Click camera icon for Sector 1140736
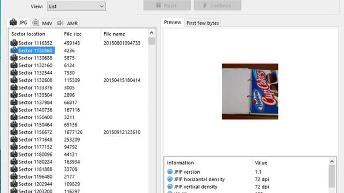The width and height of the screenshot is (344, 193). 14,109
